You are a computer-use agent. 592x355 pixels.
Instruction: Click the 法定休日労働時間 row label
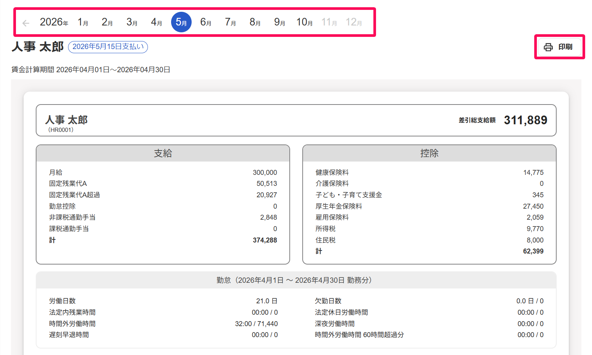341,312
